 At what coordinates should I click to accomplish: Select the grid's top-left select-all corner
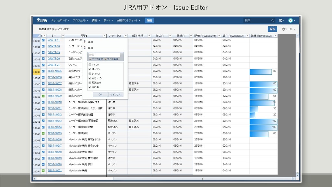click(x=37, y=36)
